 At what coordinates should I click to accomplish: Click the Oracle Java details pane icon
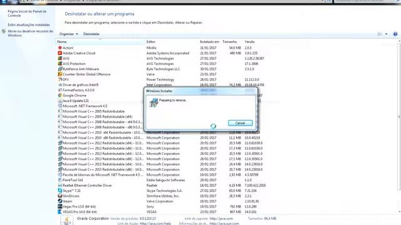click(x=67, y=221)
